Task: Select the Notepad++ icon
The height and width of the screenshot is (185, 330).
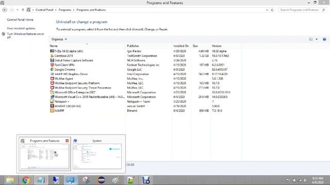Action: tap(52, 101)
